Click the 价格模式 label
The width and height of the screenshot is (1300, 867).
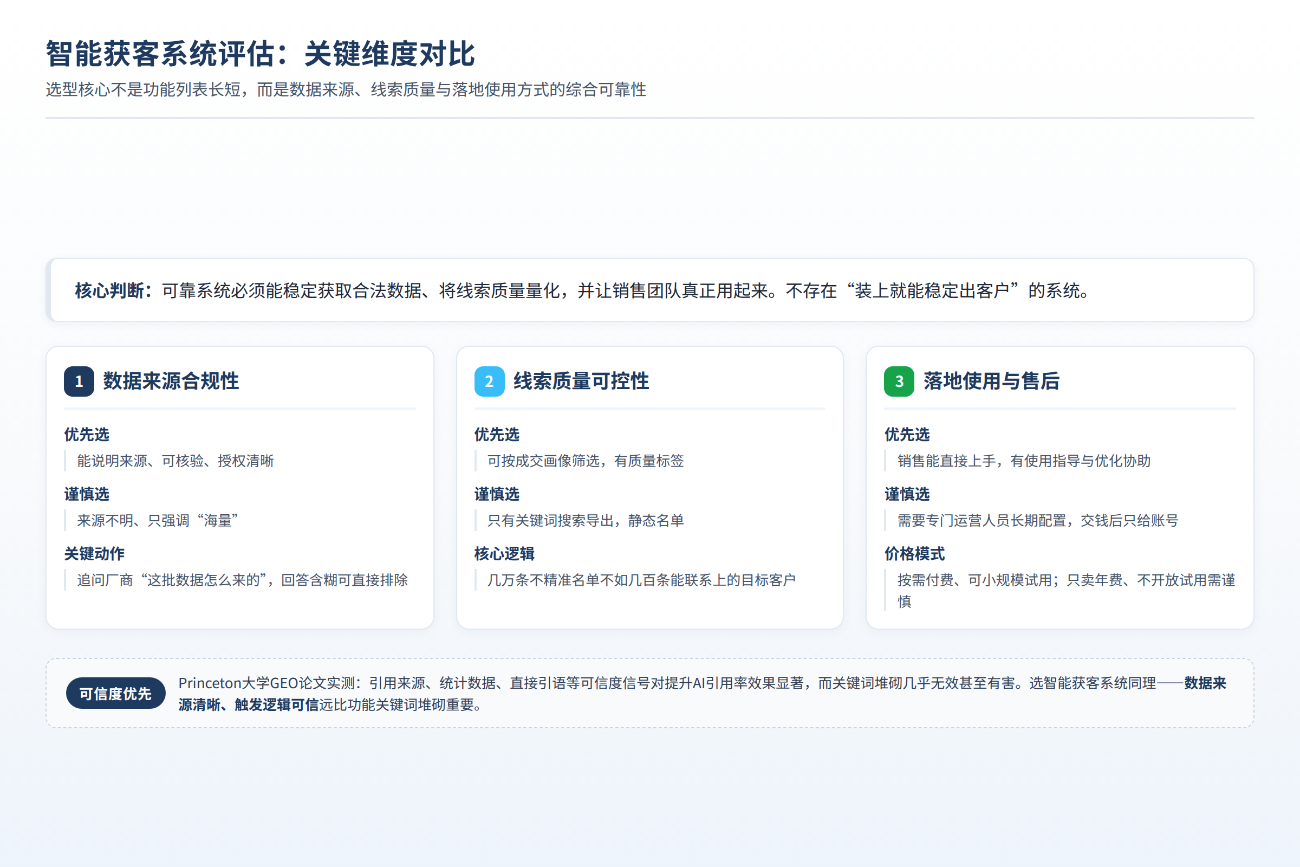point(915,553)
